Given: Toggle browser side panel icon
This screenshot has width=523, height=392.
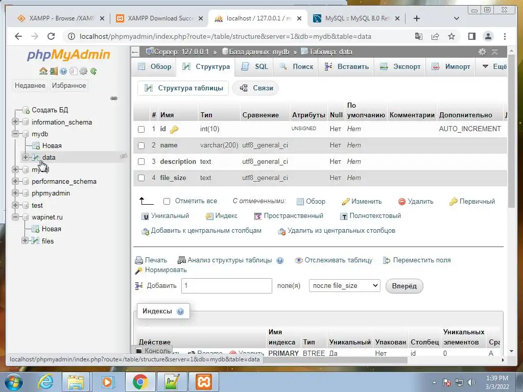Looking at the screenshot, I should [471, 36].
